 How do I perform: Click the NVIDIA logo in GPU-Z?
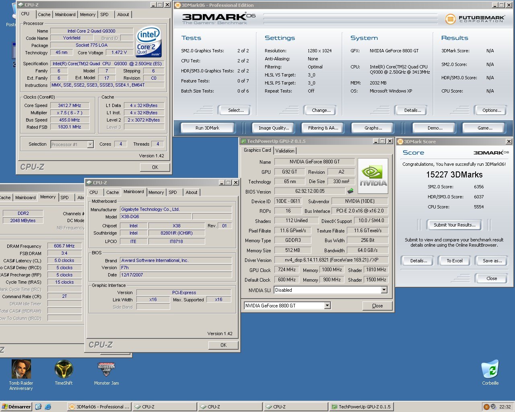[x=373, y=176]
